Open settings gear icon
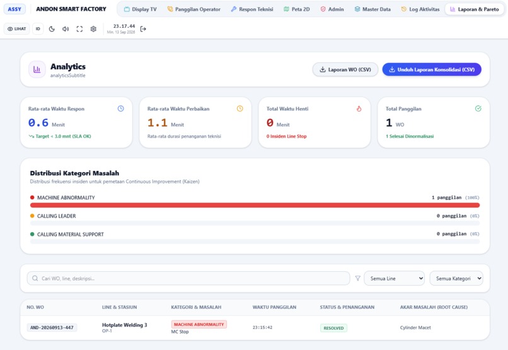508x350 pixels. [x=93, y=29]
